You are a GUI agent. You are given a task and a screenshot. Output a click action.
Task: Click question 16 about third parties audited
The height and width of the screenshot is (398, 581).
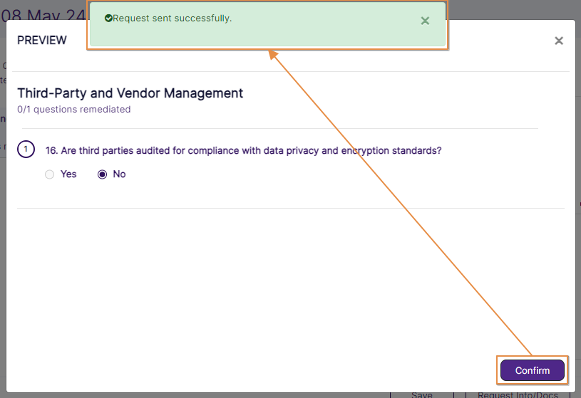(243, 151)
